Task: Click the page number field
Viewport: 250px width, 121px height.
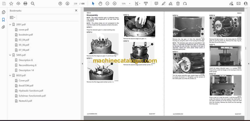Action: (76, 4)
